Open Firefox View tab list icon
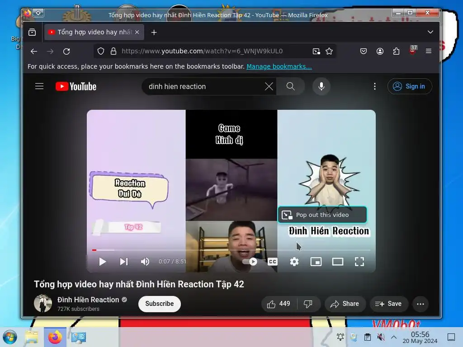 pos(32,32)
